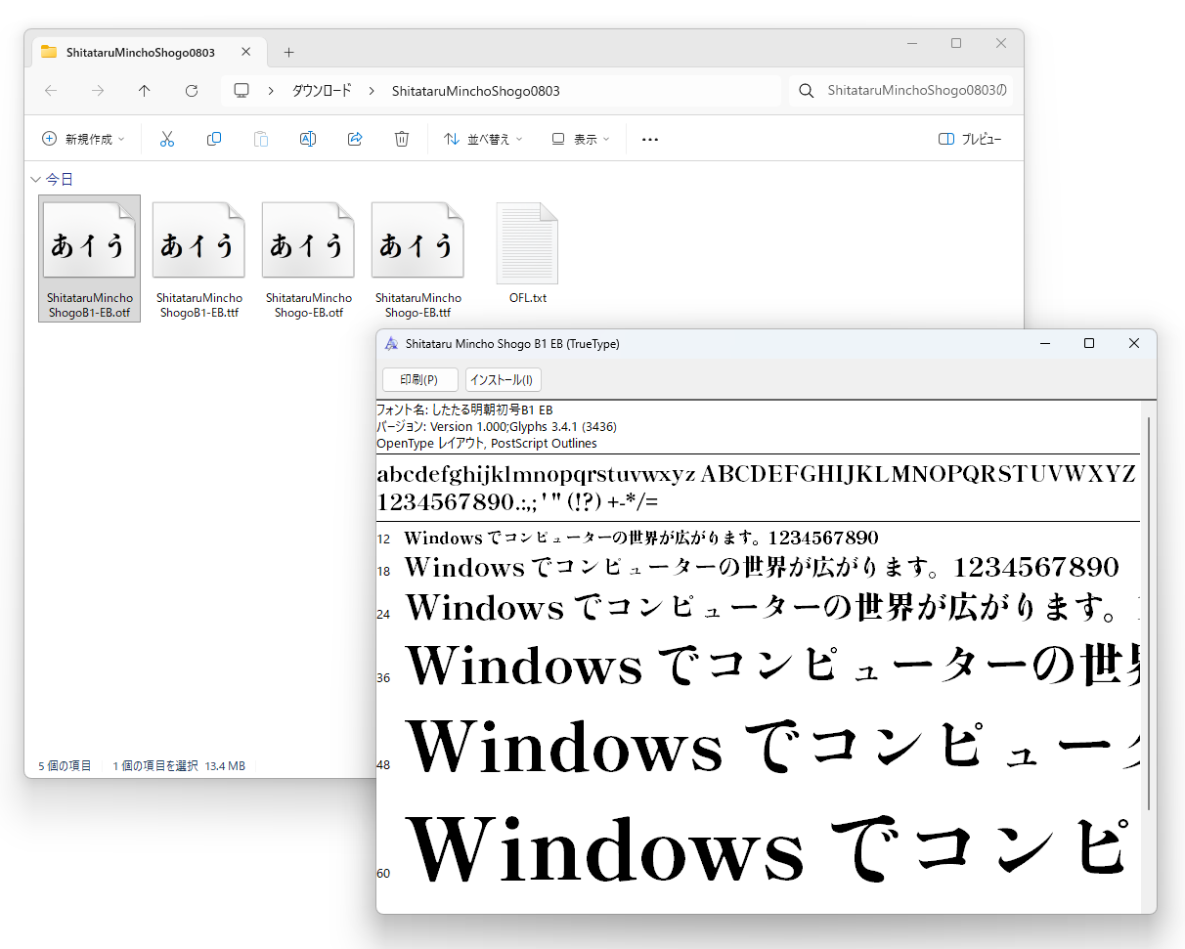Click the font viewer title bar icon
Viewport: 1185px width, 949px height.
point(392,344)
